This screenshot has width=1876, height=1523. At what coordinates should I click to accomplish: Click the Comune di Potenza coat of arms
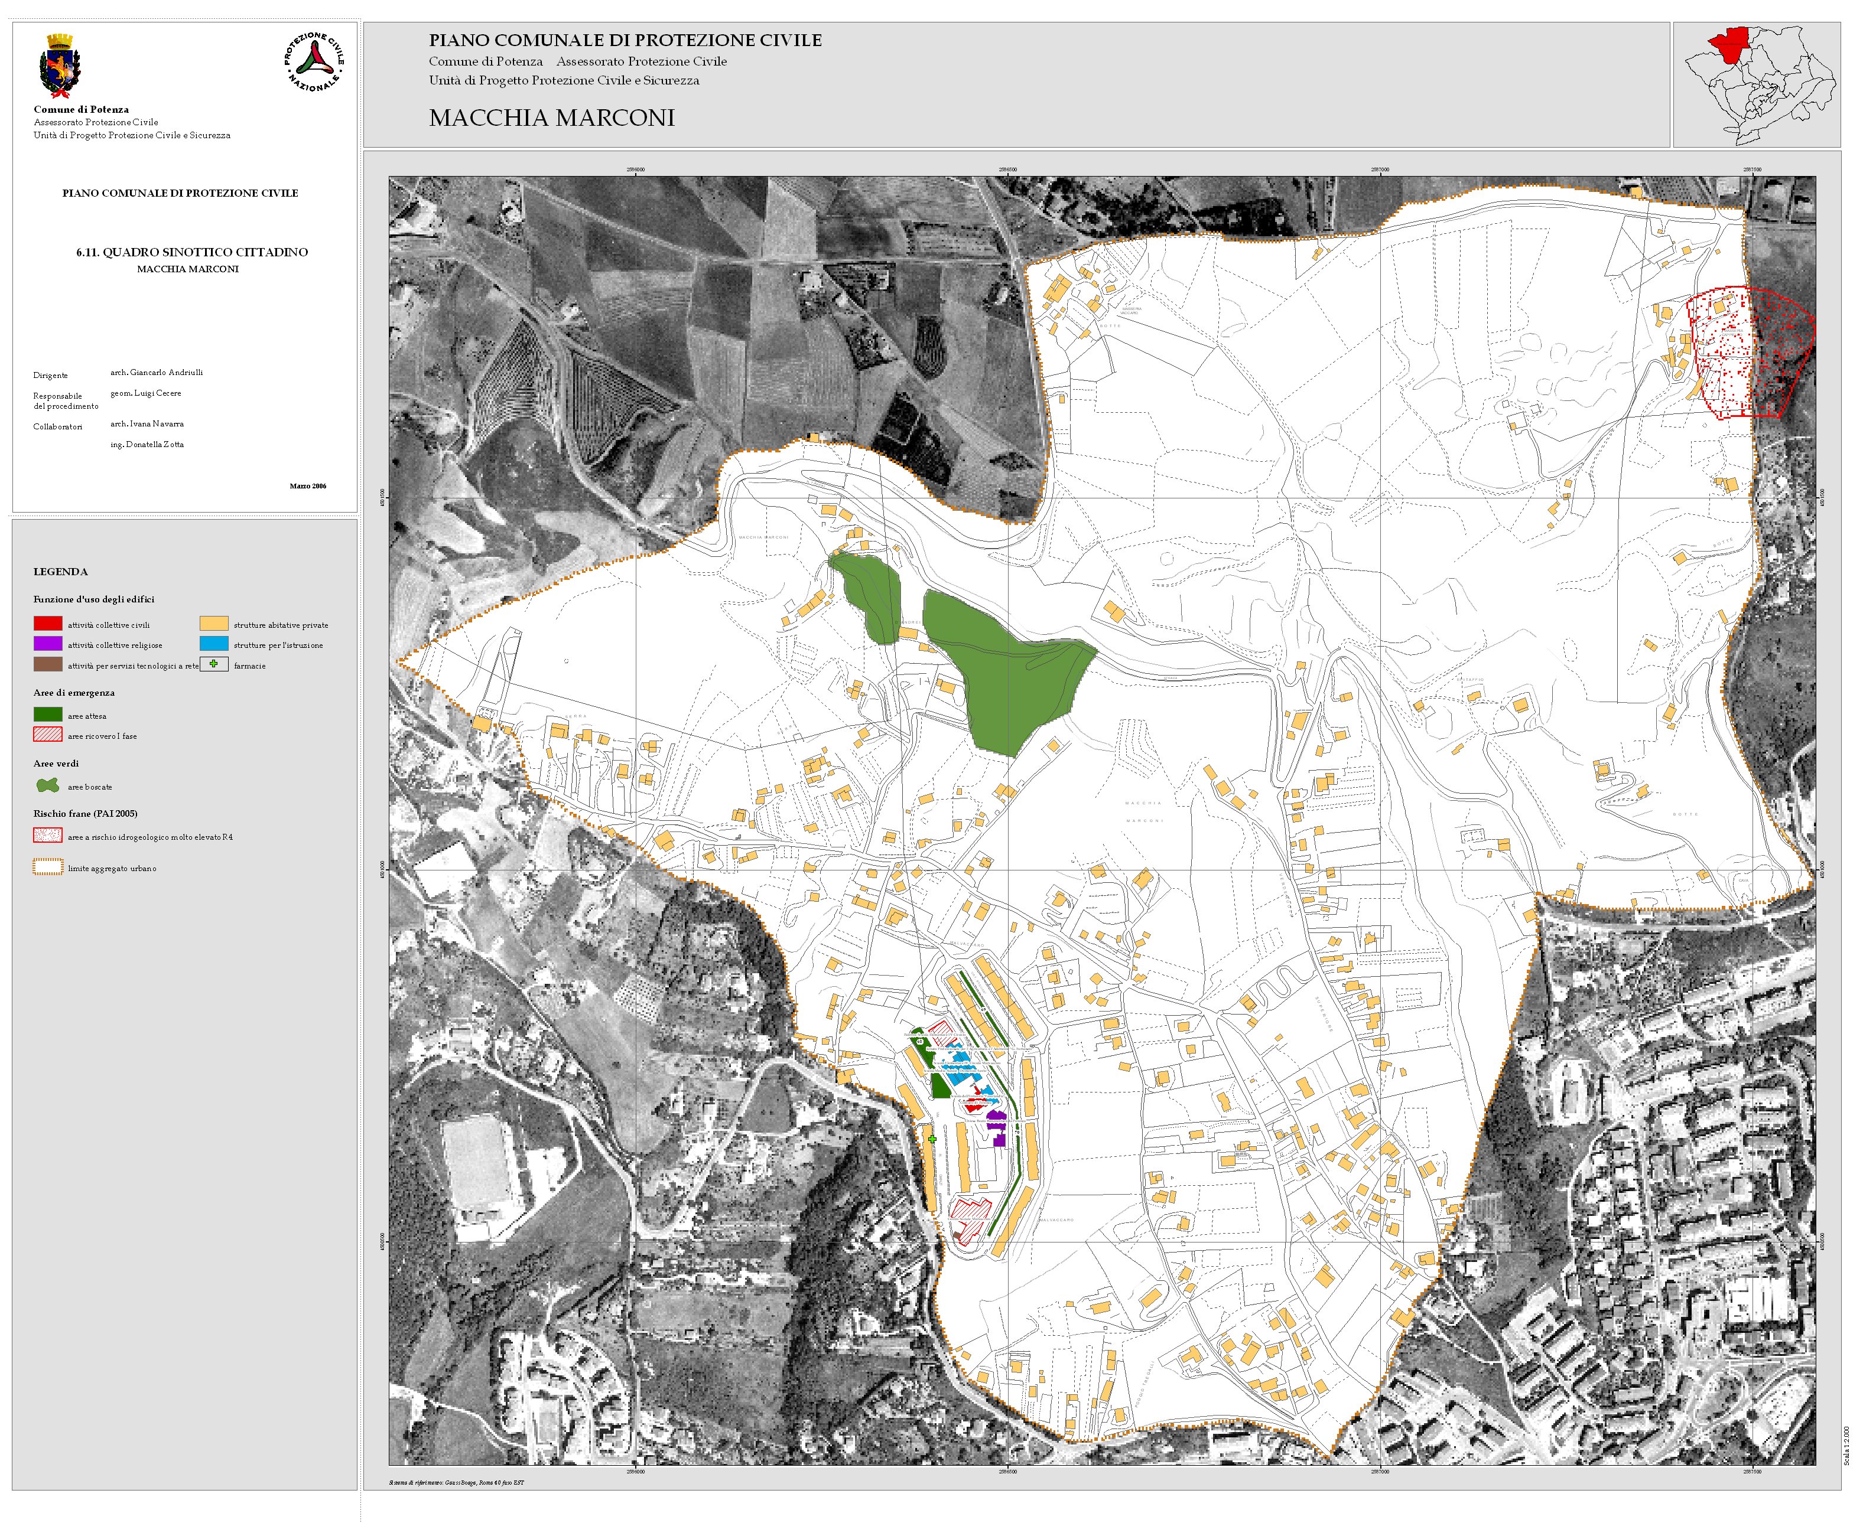60,66
